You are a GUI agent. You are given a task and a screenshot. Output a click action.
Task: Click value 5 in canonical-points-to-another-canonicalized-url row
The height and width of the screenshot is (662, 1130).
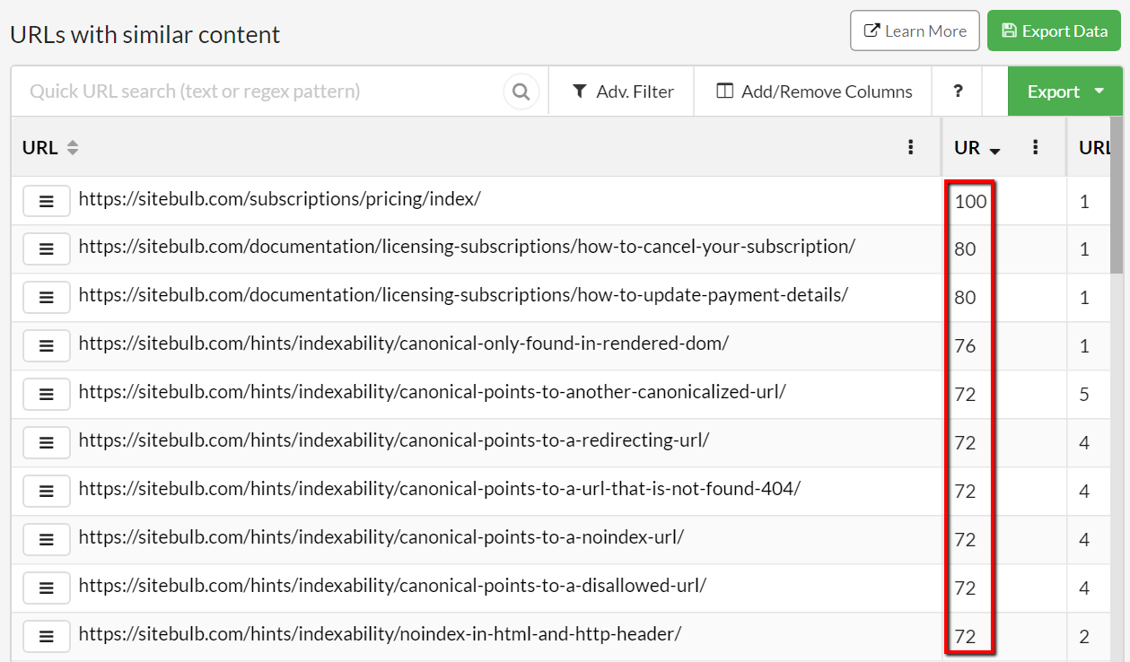click(1084, 396)
